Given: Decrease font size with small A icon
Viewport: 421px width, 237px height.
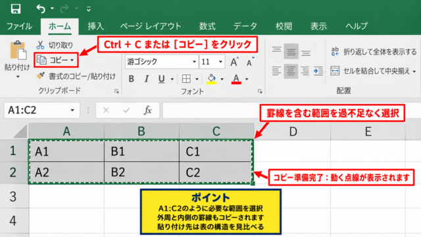Looking at the screenshot, I should click(250, 62).
